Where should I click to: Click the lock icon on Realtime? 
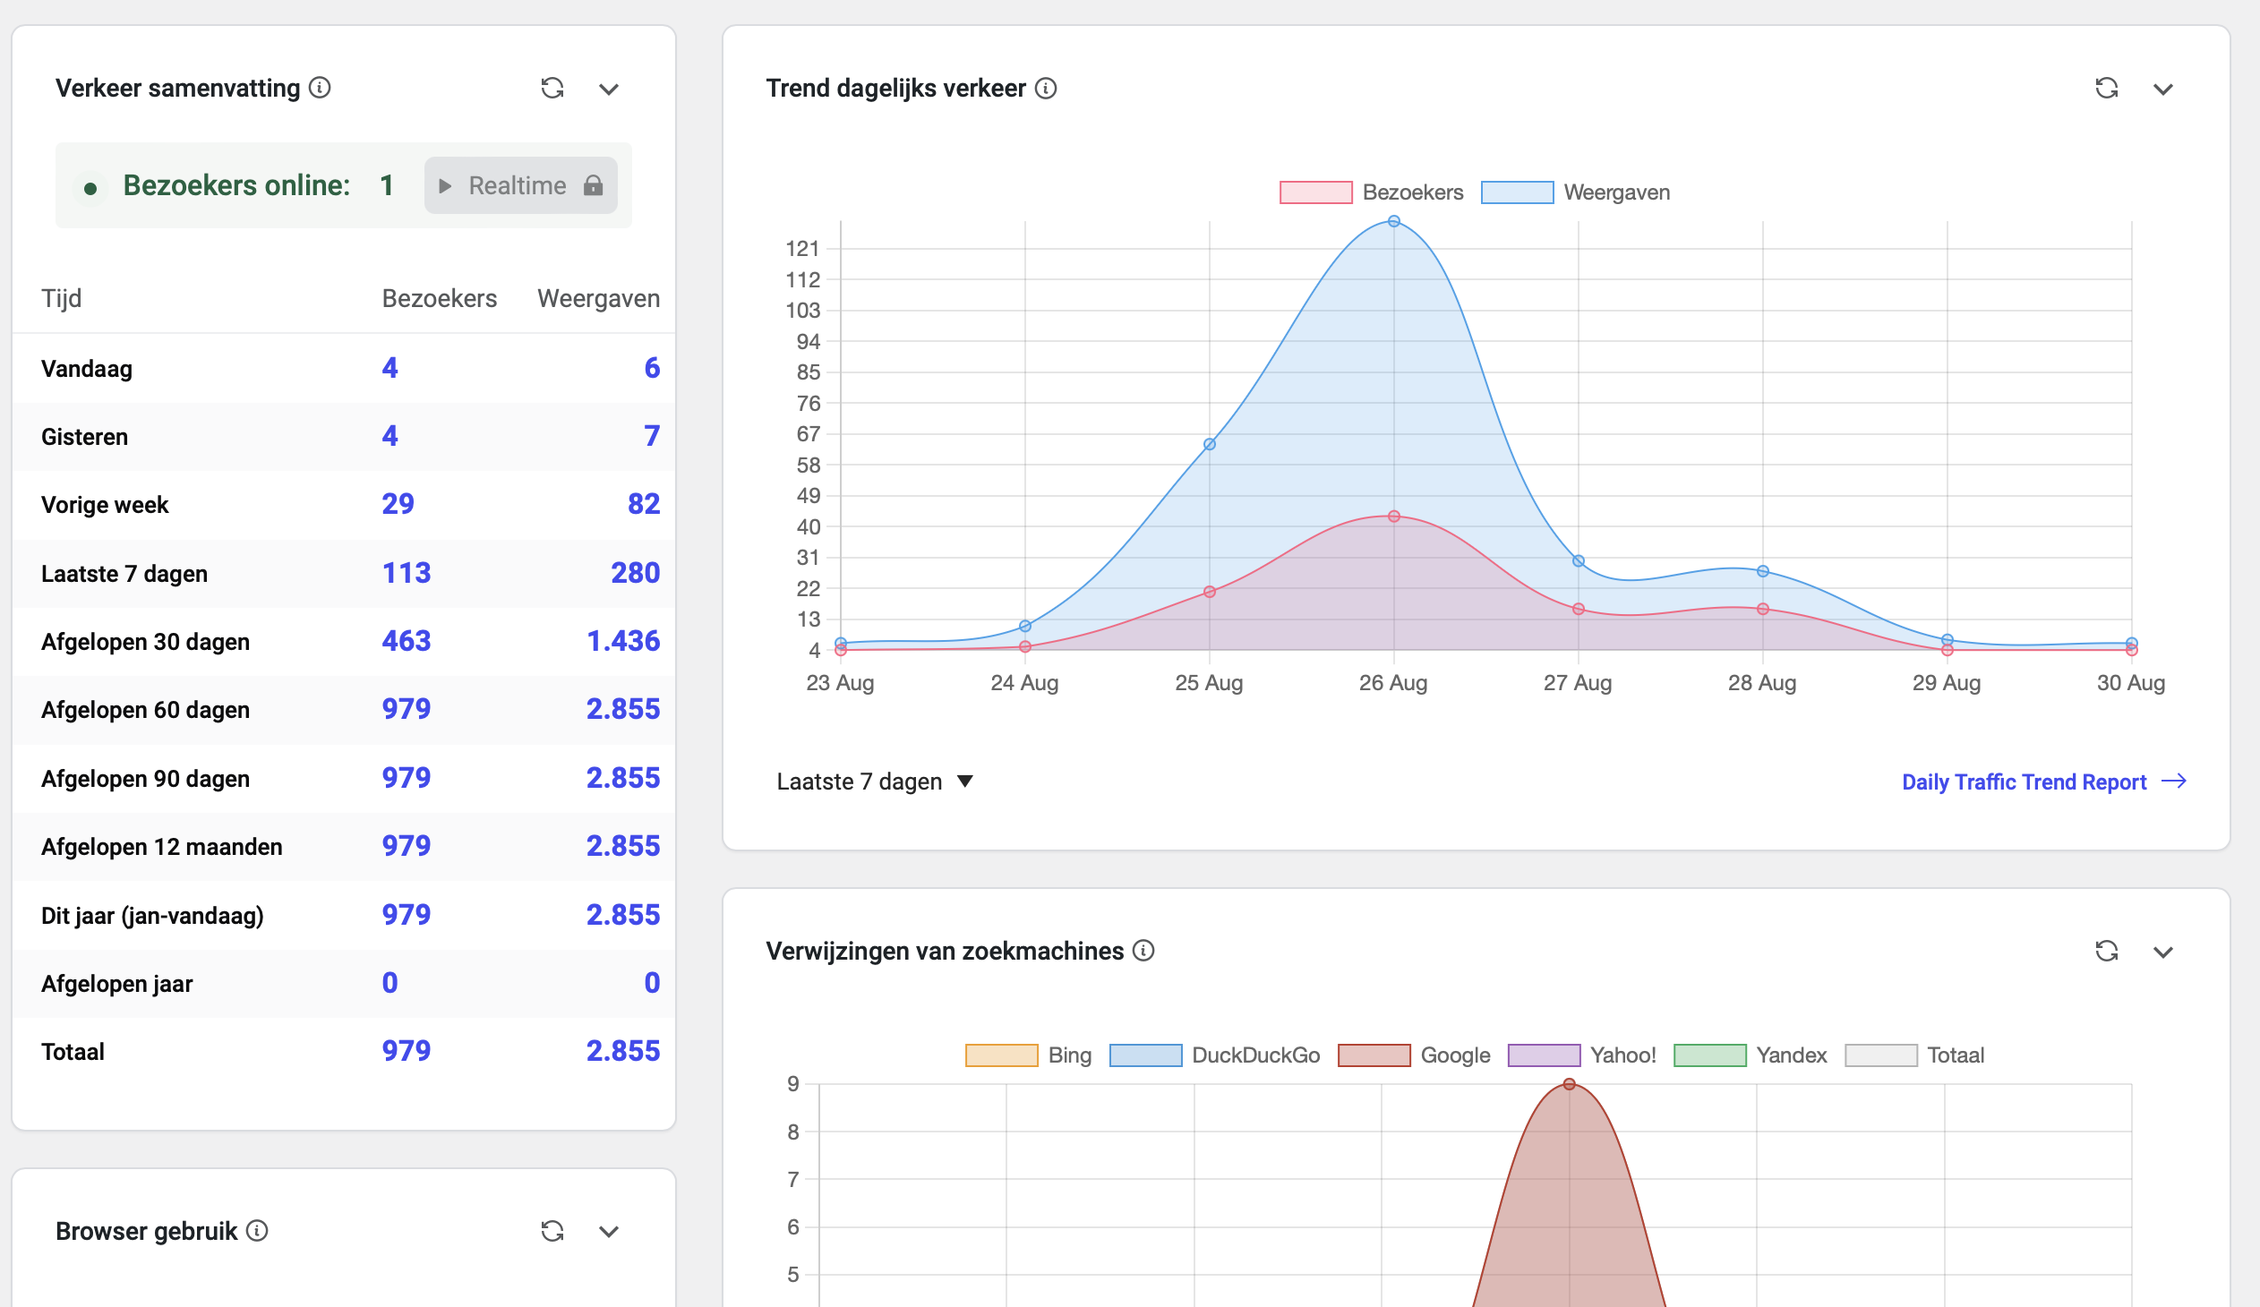coord(593,184)
